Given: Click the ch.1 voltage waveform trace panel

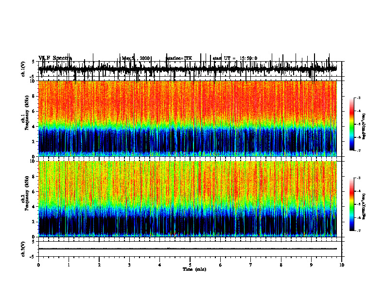Looking at the screenshot, I should (x=187, y=69).
